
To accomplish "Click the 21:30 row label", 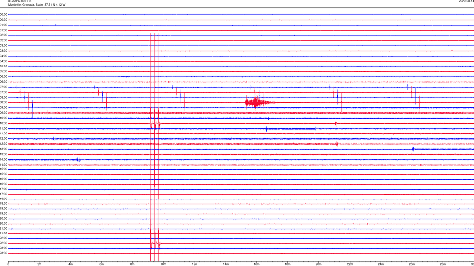I will click(x=4, y=233).
